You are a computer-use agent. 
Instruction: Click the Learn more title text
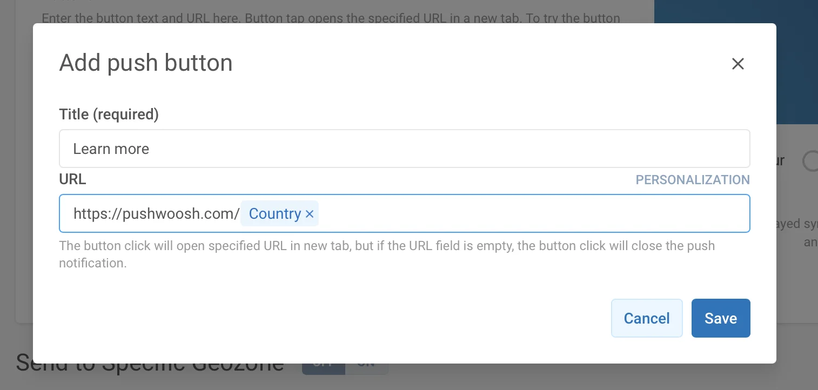111,149
